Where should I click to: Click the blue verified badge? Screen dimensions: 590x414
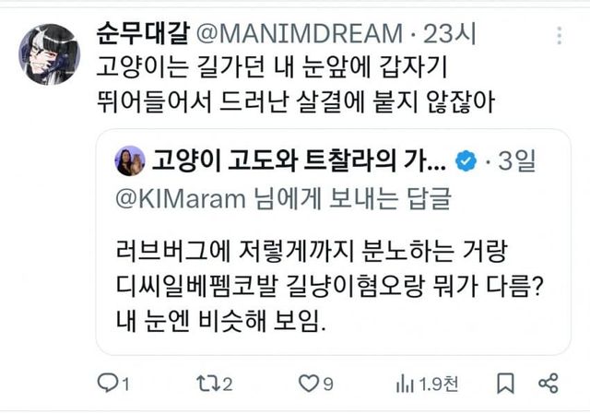[466, 160]
